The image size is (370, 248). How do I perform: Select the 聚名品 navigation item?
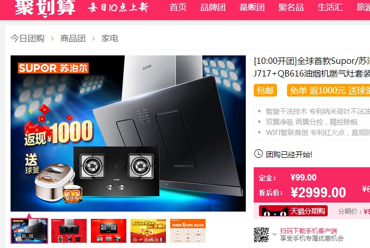pyautogui.click(x=291, y=7)
